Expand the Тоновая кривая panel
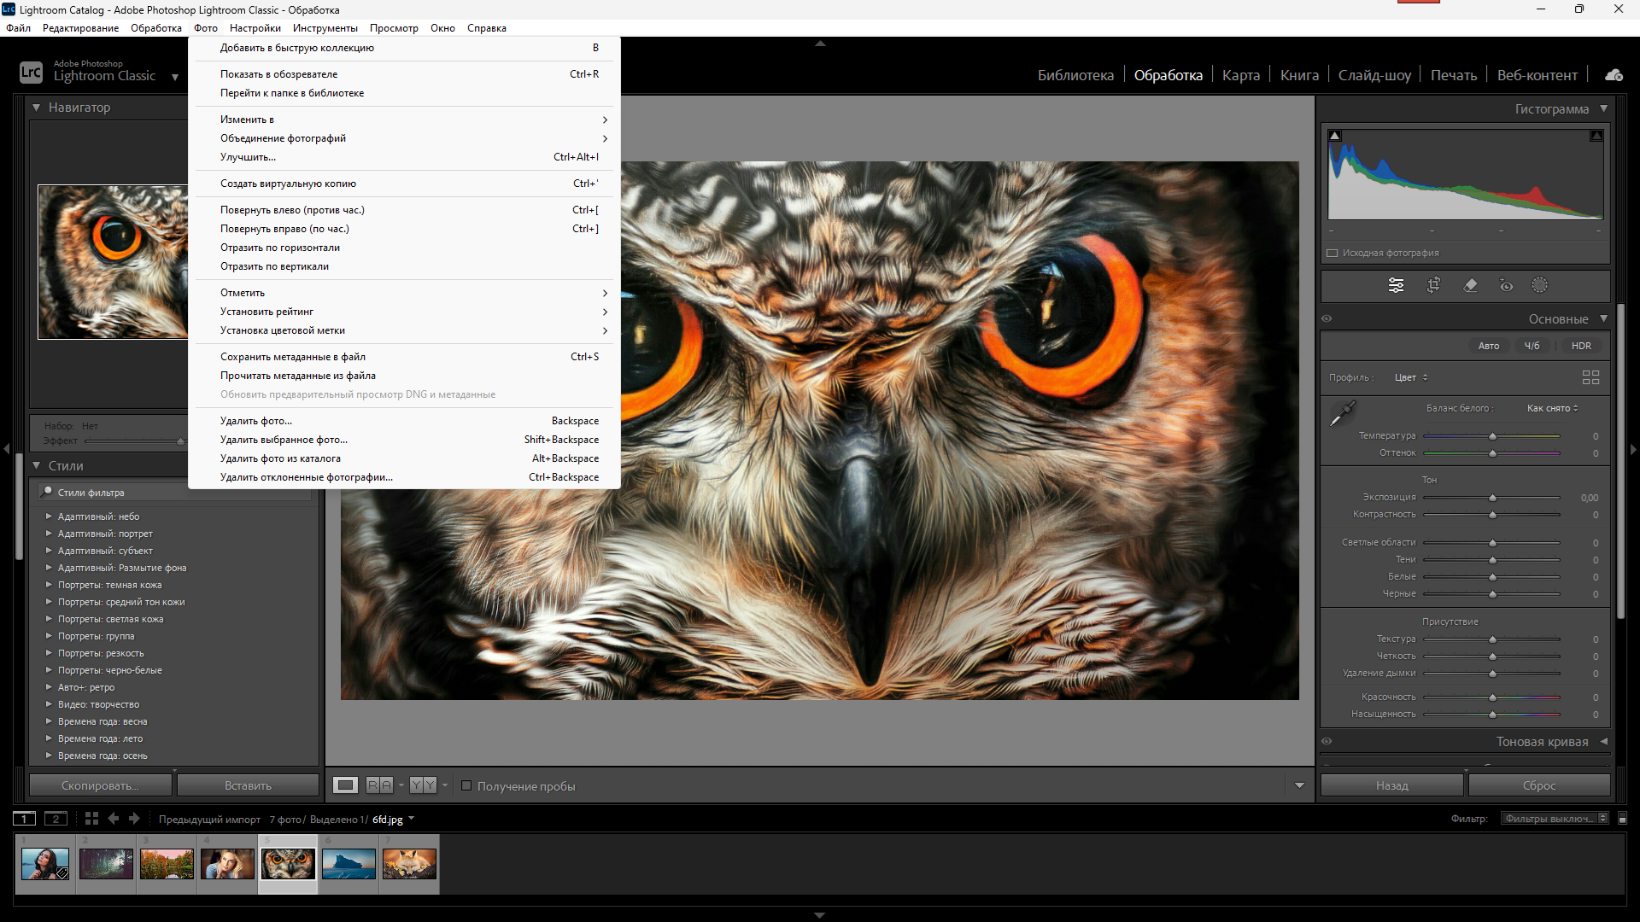1640x922 pixels. coord(1603,741)
